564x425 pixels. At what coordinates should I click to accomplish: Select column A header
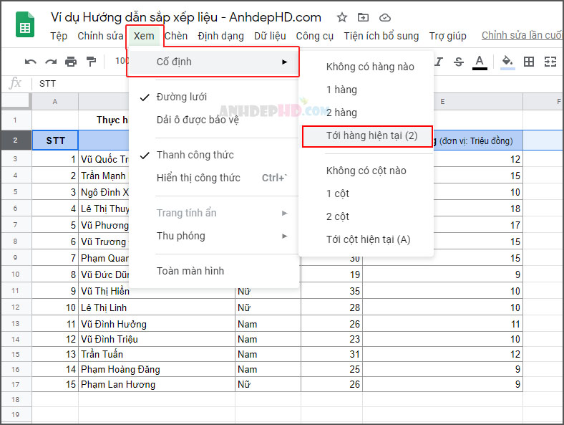[55, 102]
